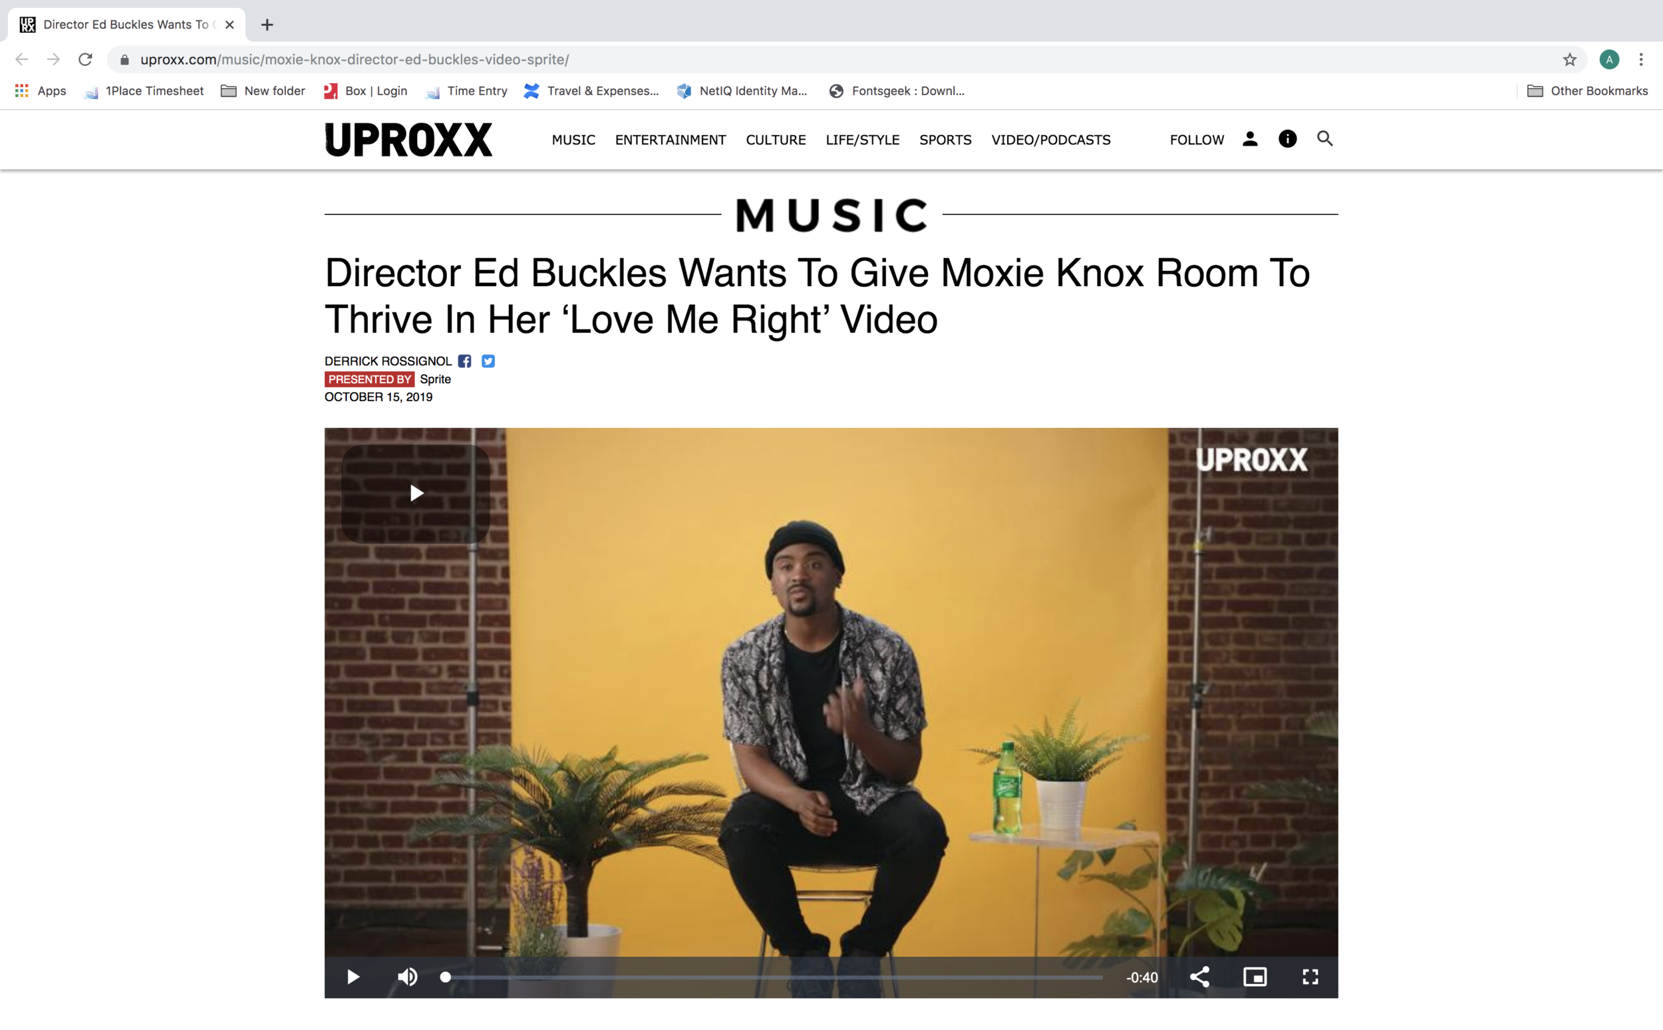Mute the video volume
This screenshot has height=1030, width=1663.
click(407, 977)
